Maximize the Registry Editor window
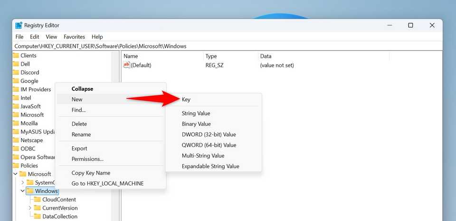This screenshot has width=456, height=221. click(410, 26)
